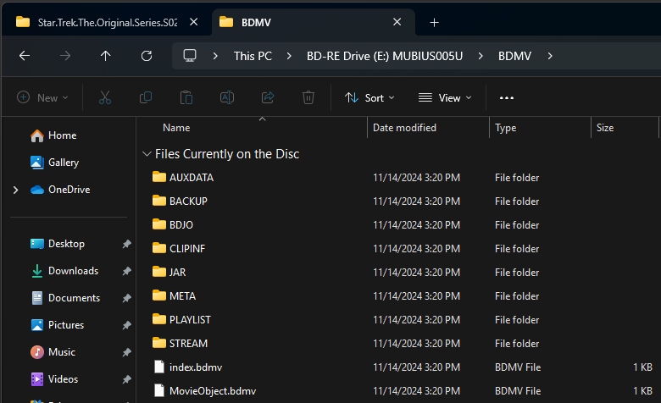Unpin Desktop via its pin icon
661x403 pixels.
tap(126, 244)
